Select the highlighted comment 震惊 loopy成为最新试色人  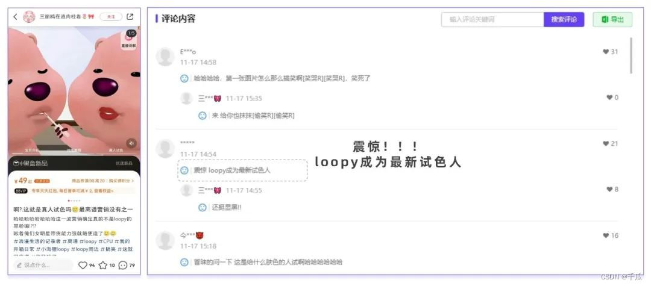[x=242, y=170]
